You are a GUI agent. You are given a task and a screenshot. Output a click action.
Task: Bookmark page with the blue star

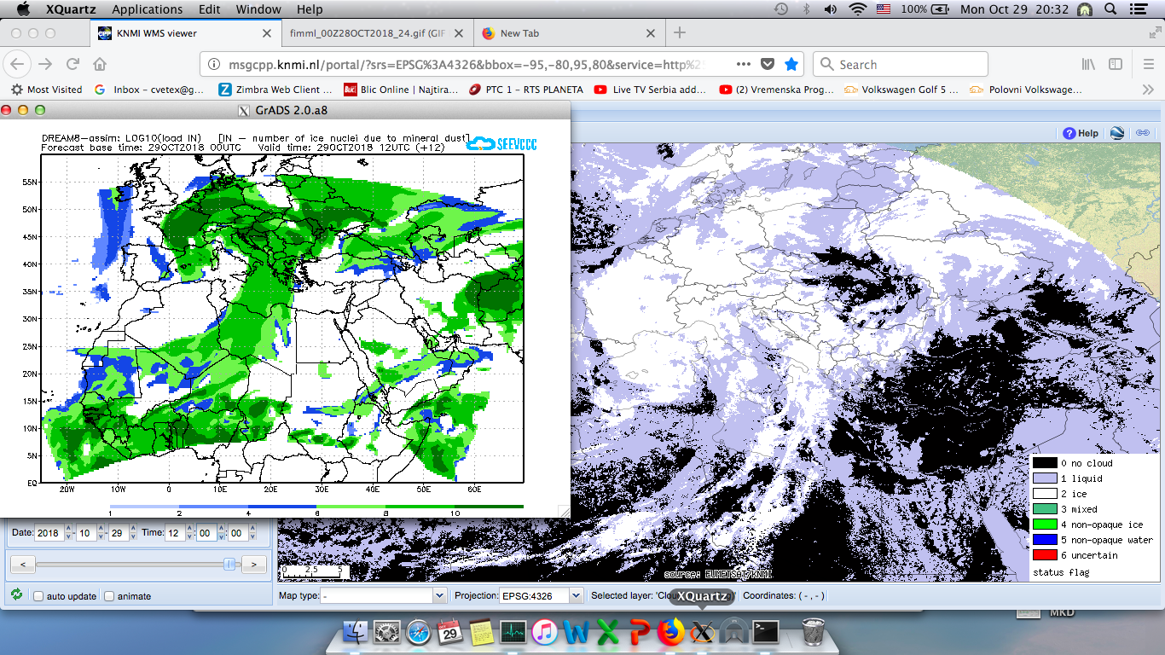click(x=791, y=64)
